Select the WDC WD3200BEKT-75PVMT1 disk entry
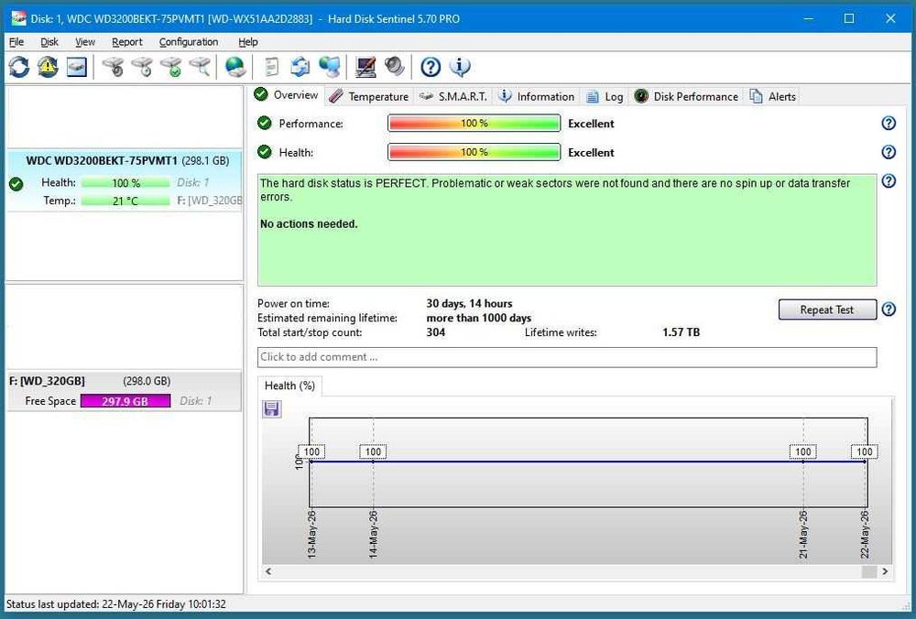 [x=125, y=179]
